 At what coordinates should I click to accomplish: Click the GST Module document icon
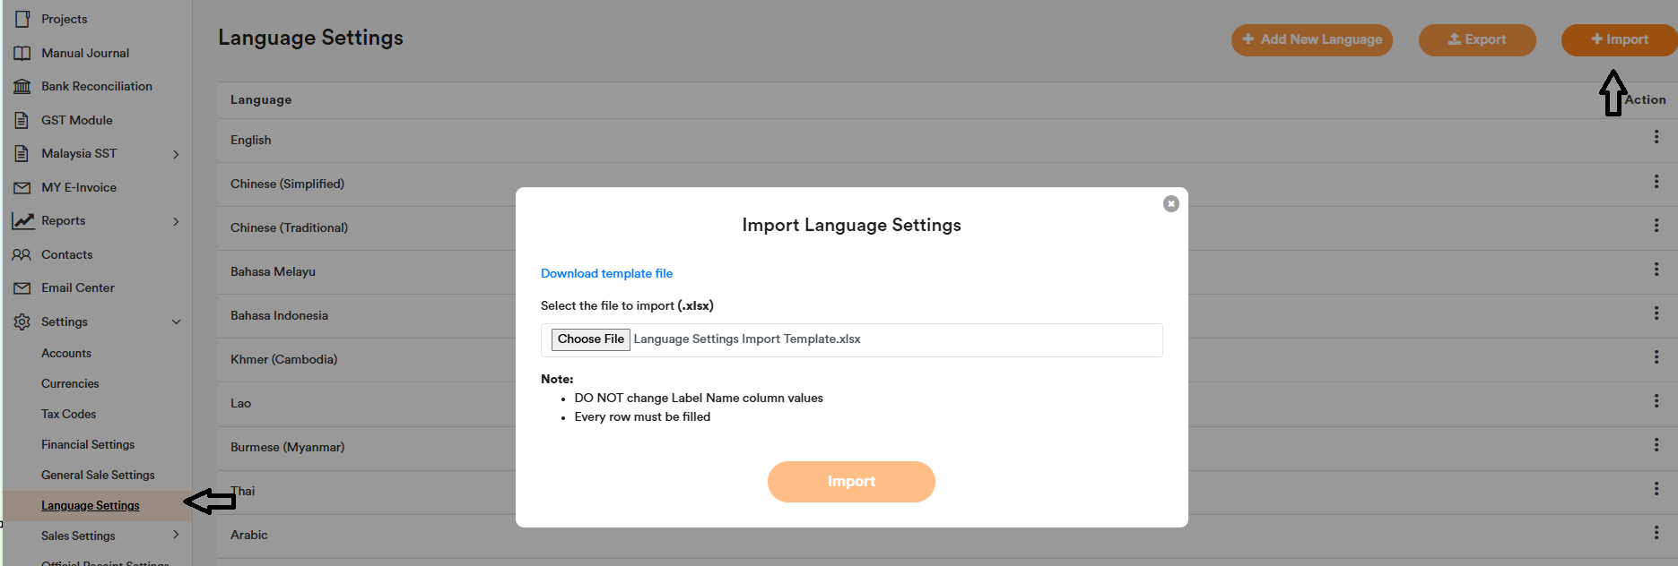pos(22,120)
